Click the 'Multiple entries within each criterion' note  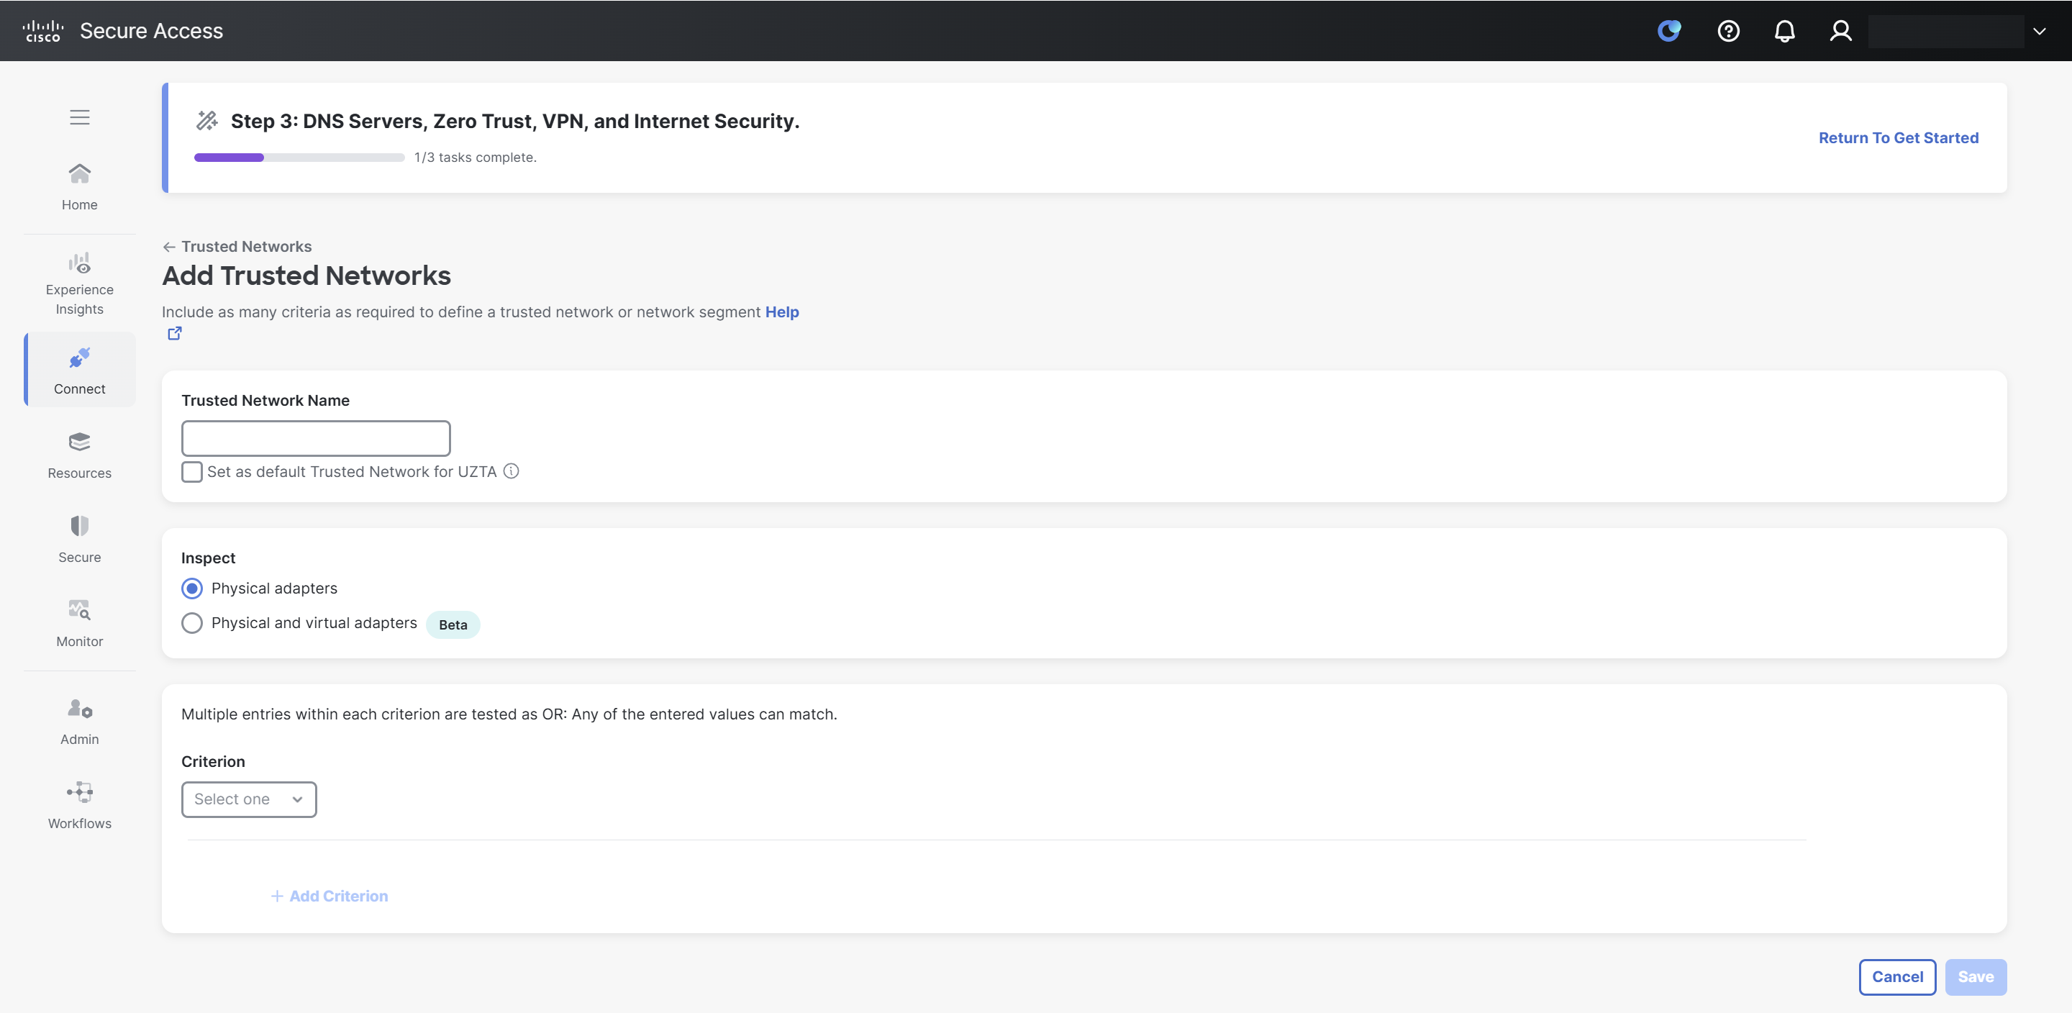coord(509,714)
